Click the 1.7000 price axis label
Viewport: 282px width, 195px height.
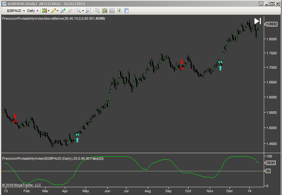[272, 67]
